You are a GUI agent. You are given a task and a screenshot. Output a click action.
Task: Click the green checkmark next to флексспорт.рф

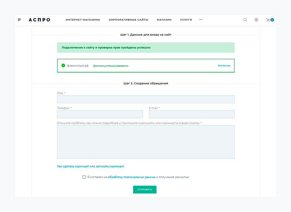click(63, 66)
